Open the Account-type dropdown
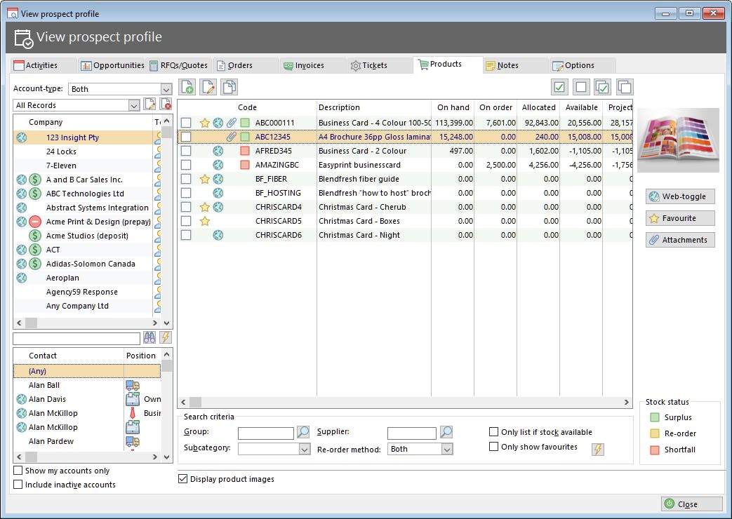732x519 pixels. [166, 89]
